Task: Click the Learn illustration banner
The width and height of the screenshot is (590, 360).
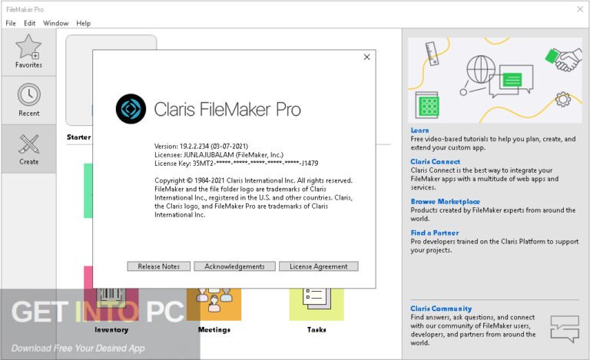Action: pyautogui.click(x=495, y=80)
